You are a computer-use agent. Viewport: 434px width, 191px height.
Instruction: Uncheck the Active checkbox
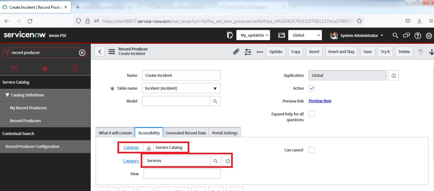312,88
